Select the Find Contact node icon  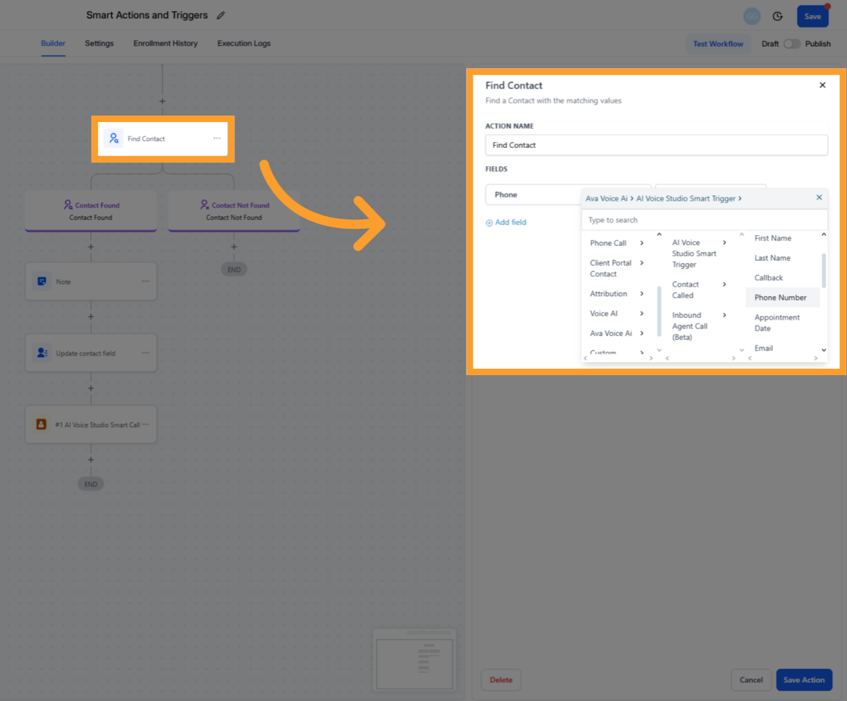pos(114,138)
